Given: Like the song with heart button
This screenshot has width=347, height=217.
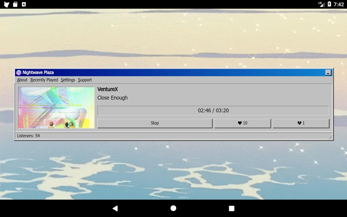Looking at the screenshot, I should (x=243, y=123).
